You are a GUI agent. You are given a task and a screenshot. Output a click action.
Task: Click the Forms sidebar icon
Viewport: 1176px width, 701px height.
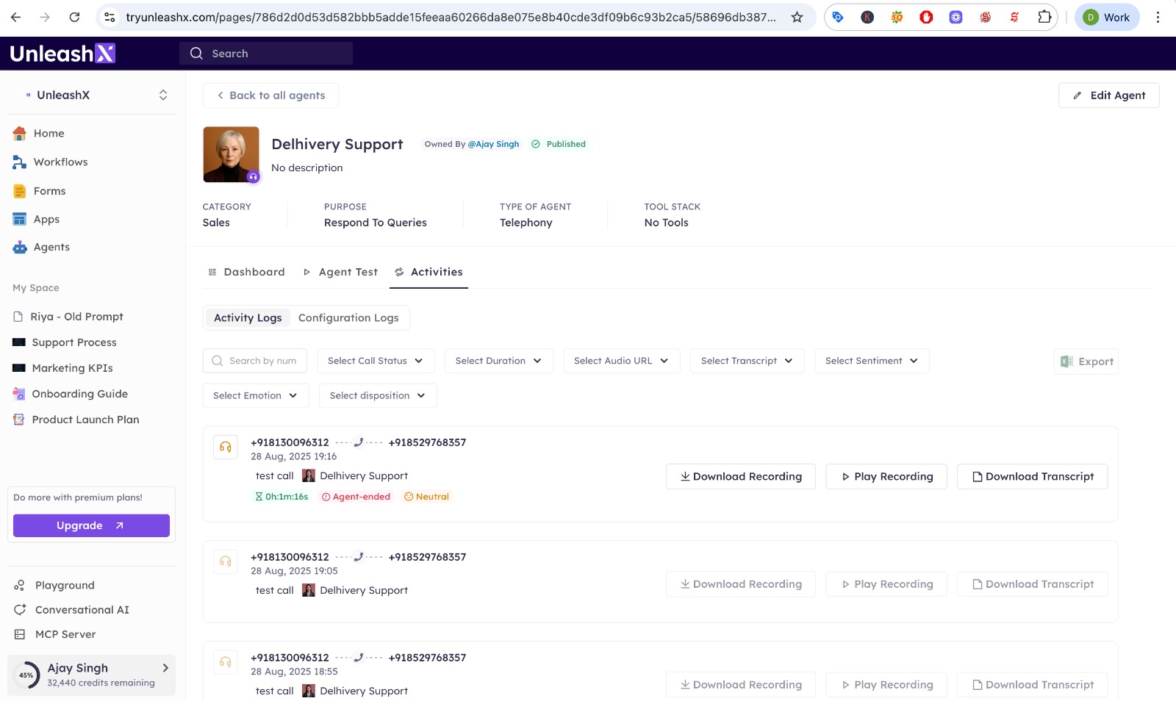[20, 191]
